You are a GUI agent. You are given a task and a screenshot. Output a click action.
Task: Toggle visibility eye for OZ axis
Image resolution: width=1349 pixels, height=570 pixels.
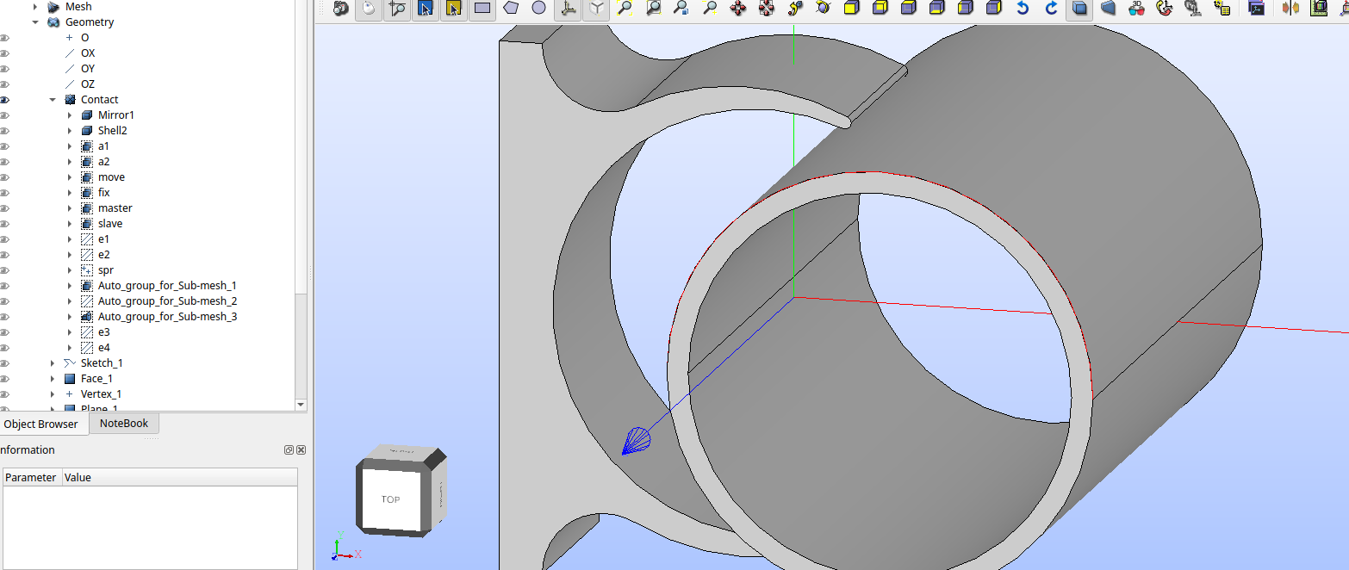[4, 84]
